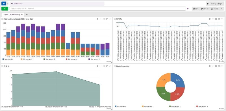This screenshot has height=111, width=226.
Task: Toggle width of Hosts Reporting widget
Action: click(x=213, y=66)
